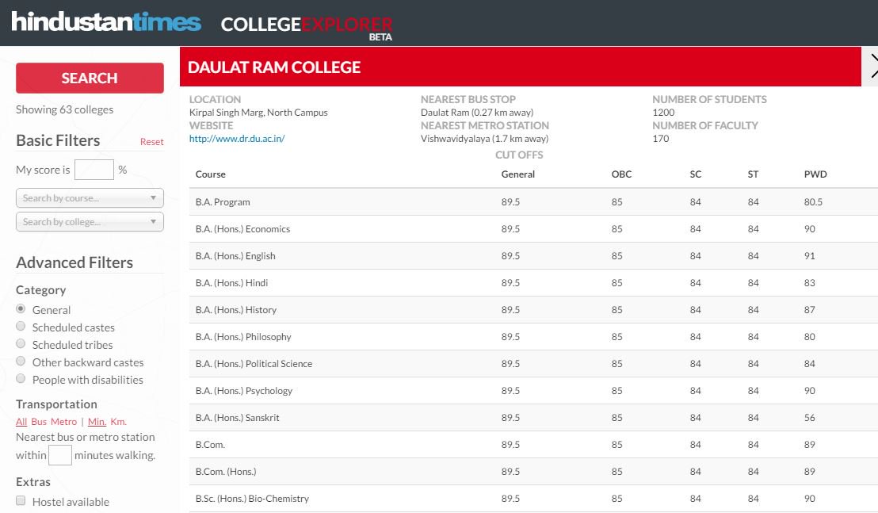Click the red SEARCH button
Image resolution: width=878 pixels, height=513 pixels.
point(90,78)
